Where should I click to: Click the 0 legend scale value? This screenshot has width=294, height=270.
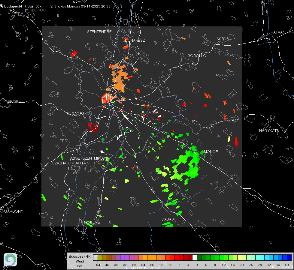(197, 265)
